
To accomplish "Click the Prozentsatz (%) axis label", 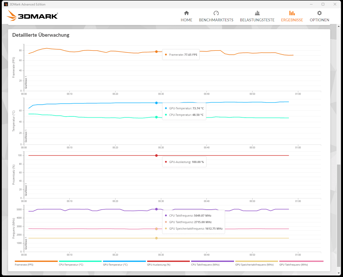I will pyautogui.click(x=14, y=175).
